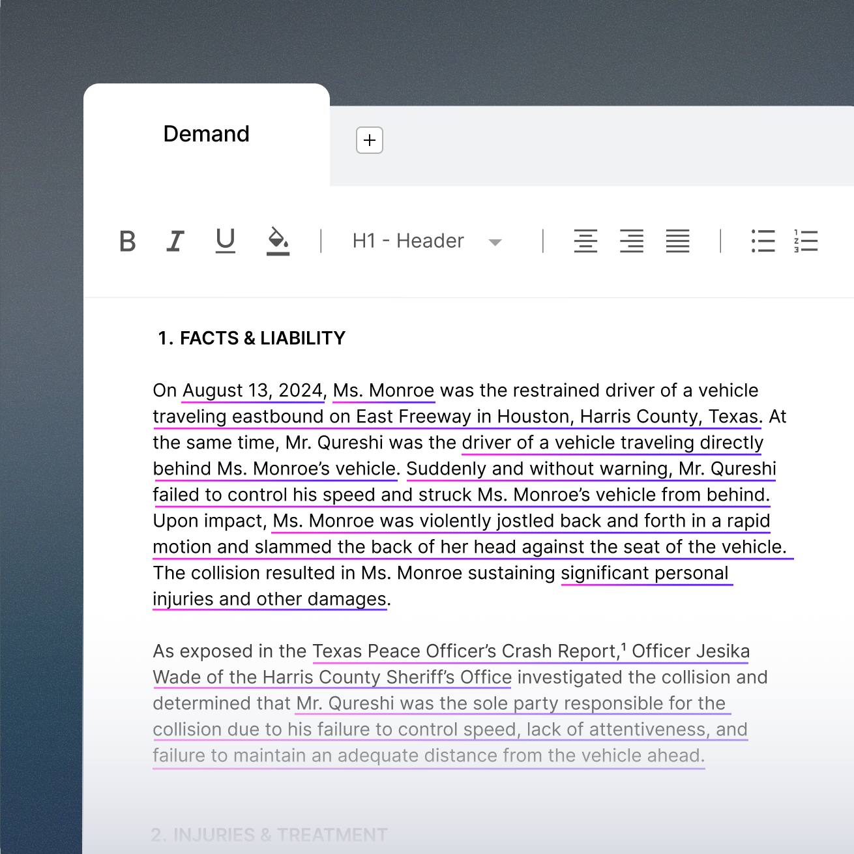Open the fill color bucket tool

278,241
